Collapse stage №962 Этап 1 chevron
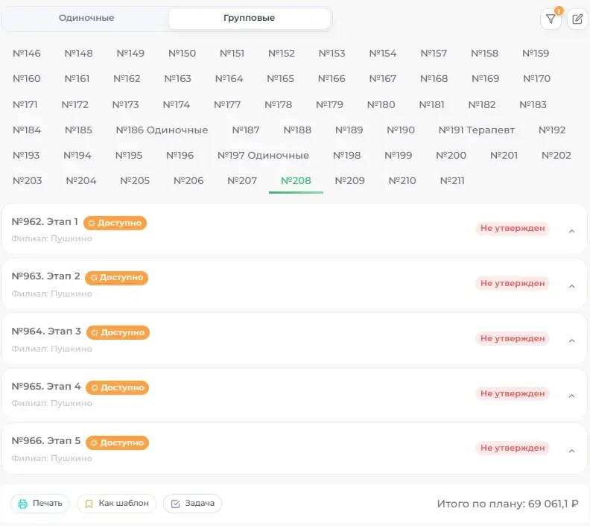 click(571, 231)
